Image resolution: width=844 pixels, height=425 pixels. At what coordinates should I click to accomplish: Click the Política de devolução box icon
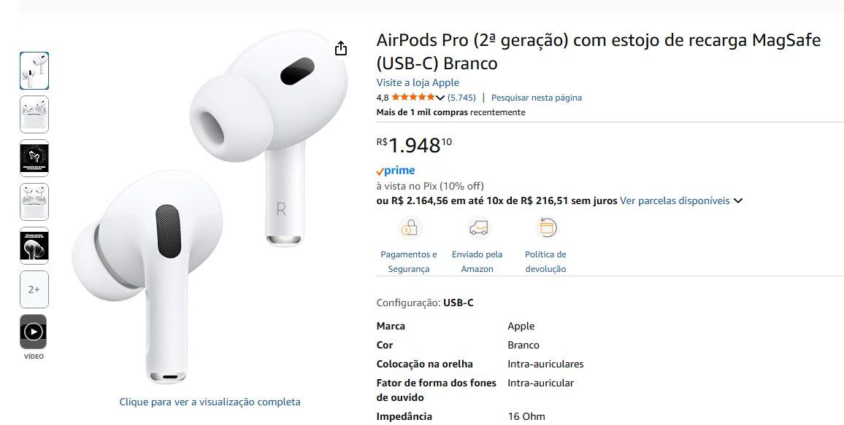click(x=547, y=228)
